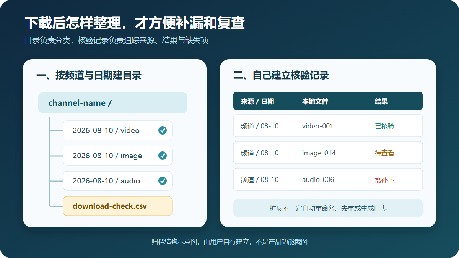
Task: Select the download-check.csv file entry
Action: click(x=117, y=206)
